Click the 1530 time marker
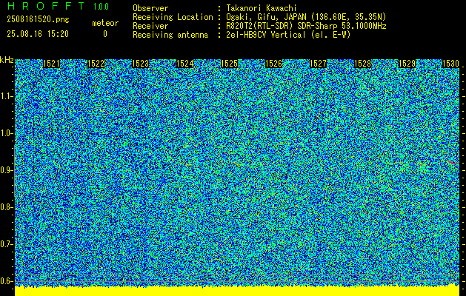 pos(451,64)
